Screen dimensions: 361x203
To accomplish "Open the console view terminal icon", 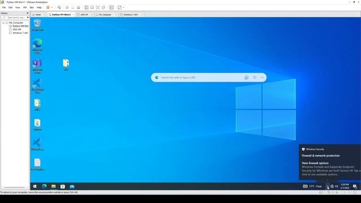I will point(112,7).
